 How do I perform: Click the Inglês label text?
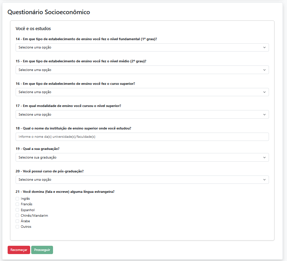[x=25, y=199]
